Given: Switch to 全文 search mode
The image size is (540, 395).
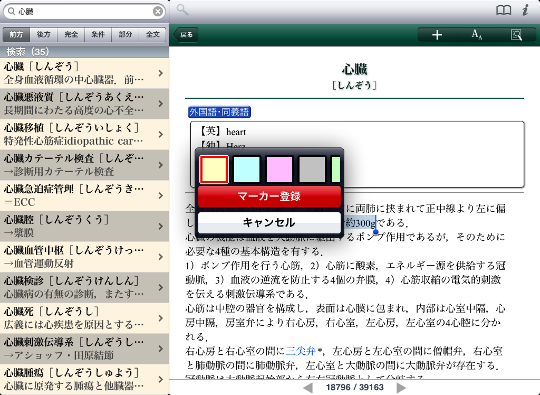Looking at the screenshot, I should 153,34.
